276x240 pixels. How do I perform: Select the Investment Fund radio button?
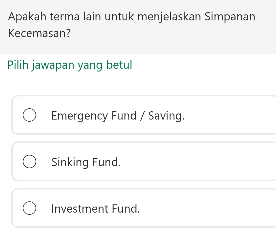[x=29, y=209]
